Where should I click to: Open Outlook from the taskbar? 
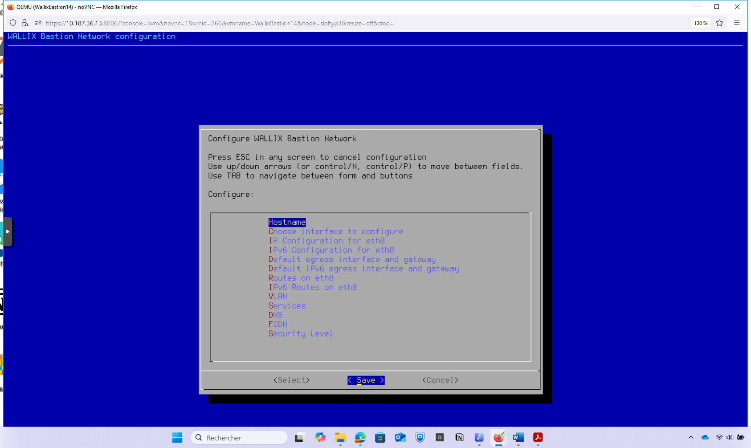pyautogui.click(x=400, y=437)
